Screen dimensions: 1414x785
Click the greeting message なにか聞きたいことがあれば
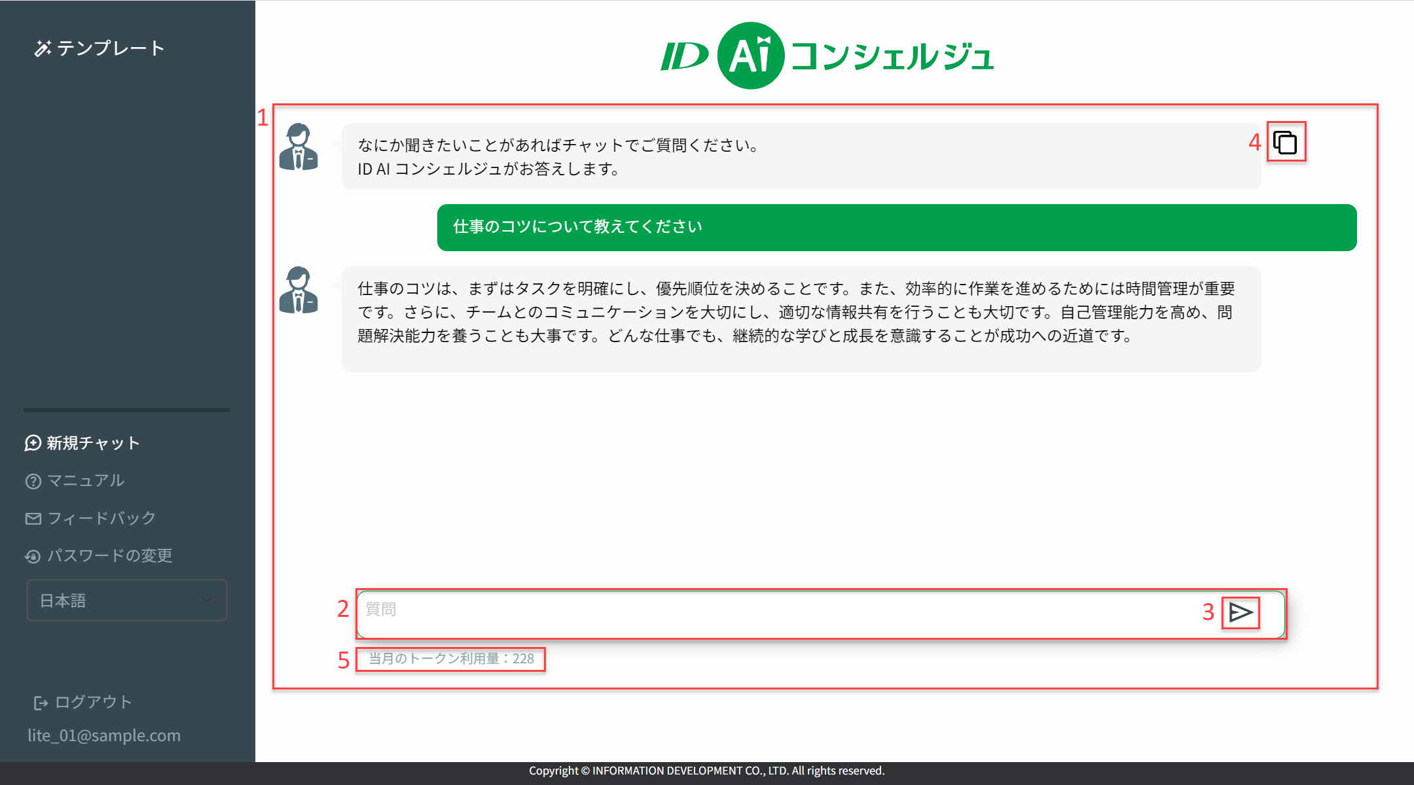[801, 156]
